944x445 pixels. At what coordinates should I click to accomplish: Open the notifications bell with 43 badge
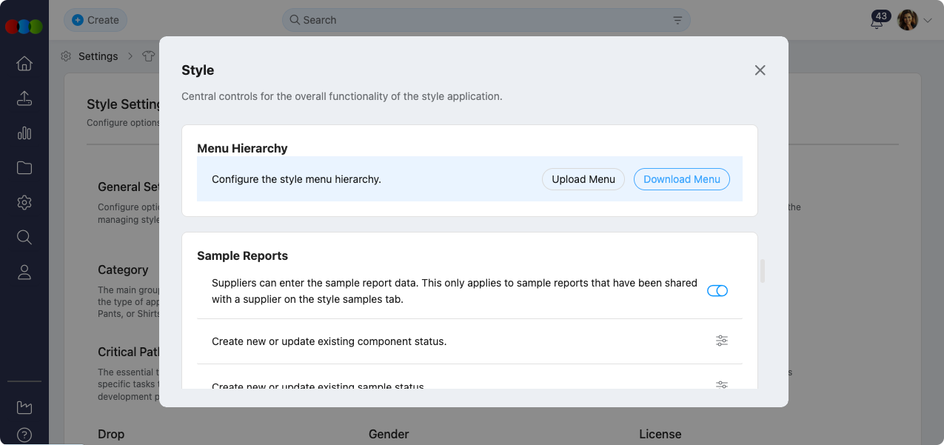point(877,21)
